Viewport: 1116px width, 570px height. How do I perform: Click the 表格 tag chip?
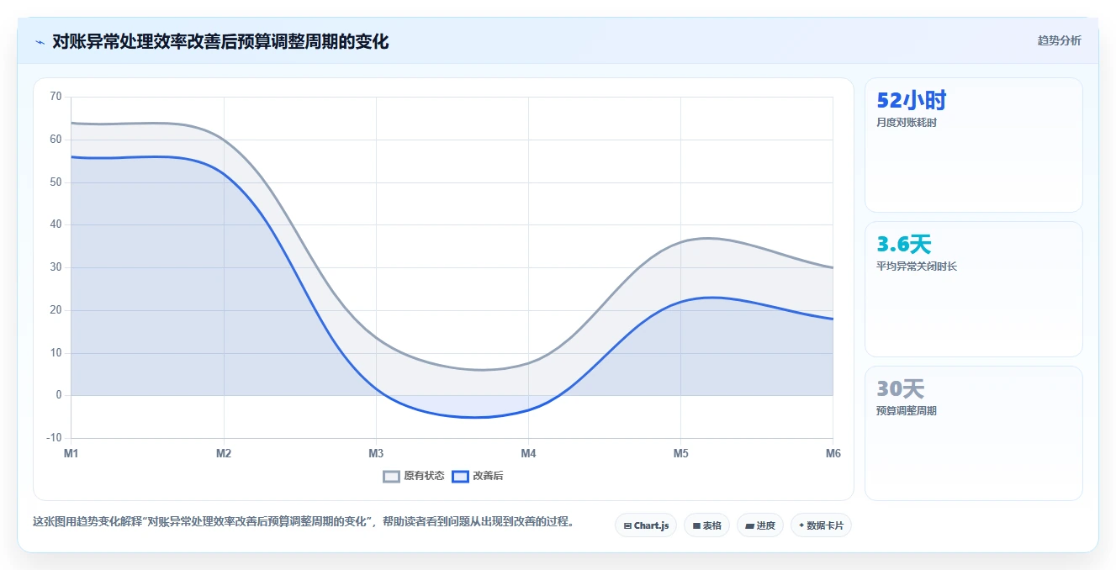(x=707, y=525)
